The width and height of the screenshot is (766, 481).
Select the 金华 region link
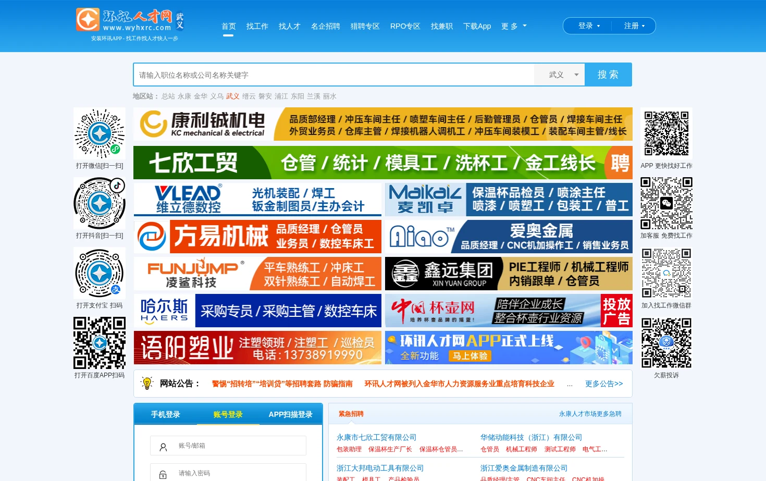click(201, 96)
